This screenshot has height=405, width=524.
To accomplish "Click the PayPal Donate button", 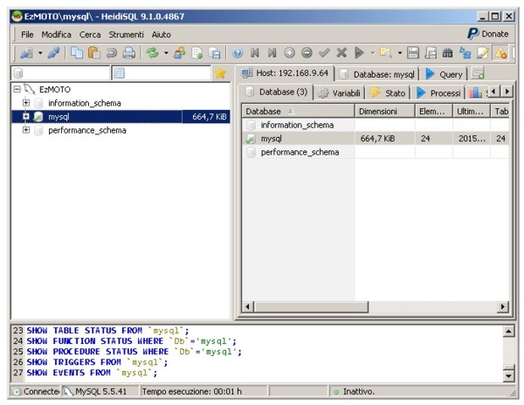I will pos(488,34).
